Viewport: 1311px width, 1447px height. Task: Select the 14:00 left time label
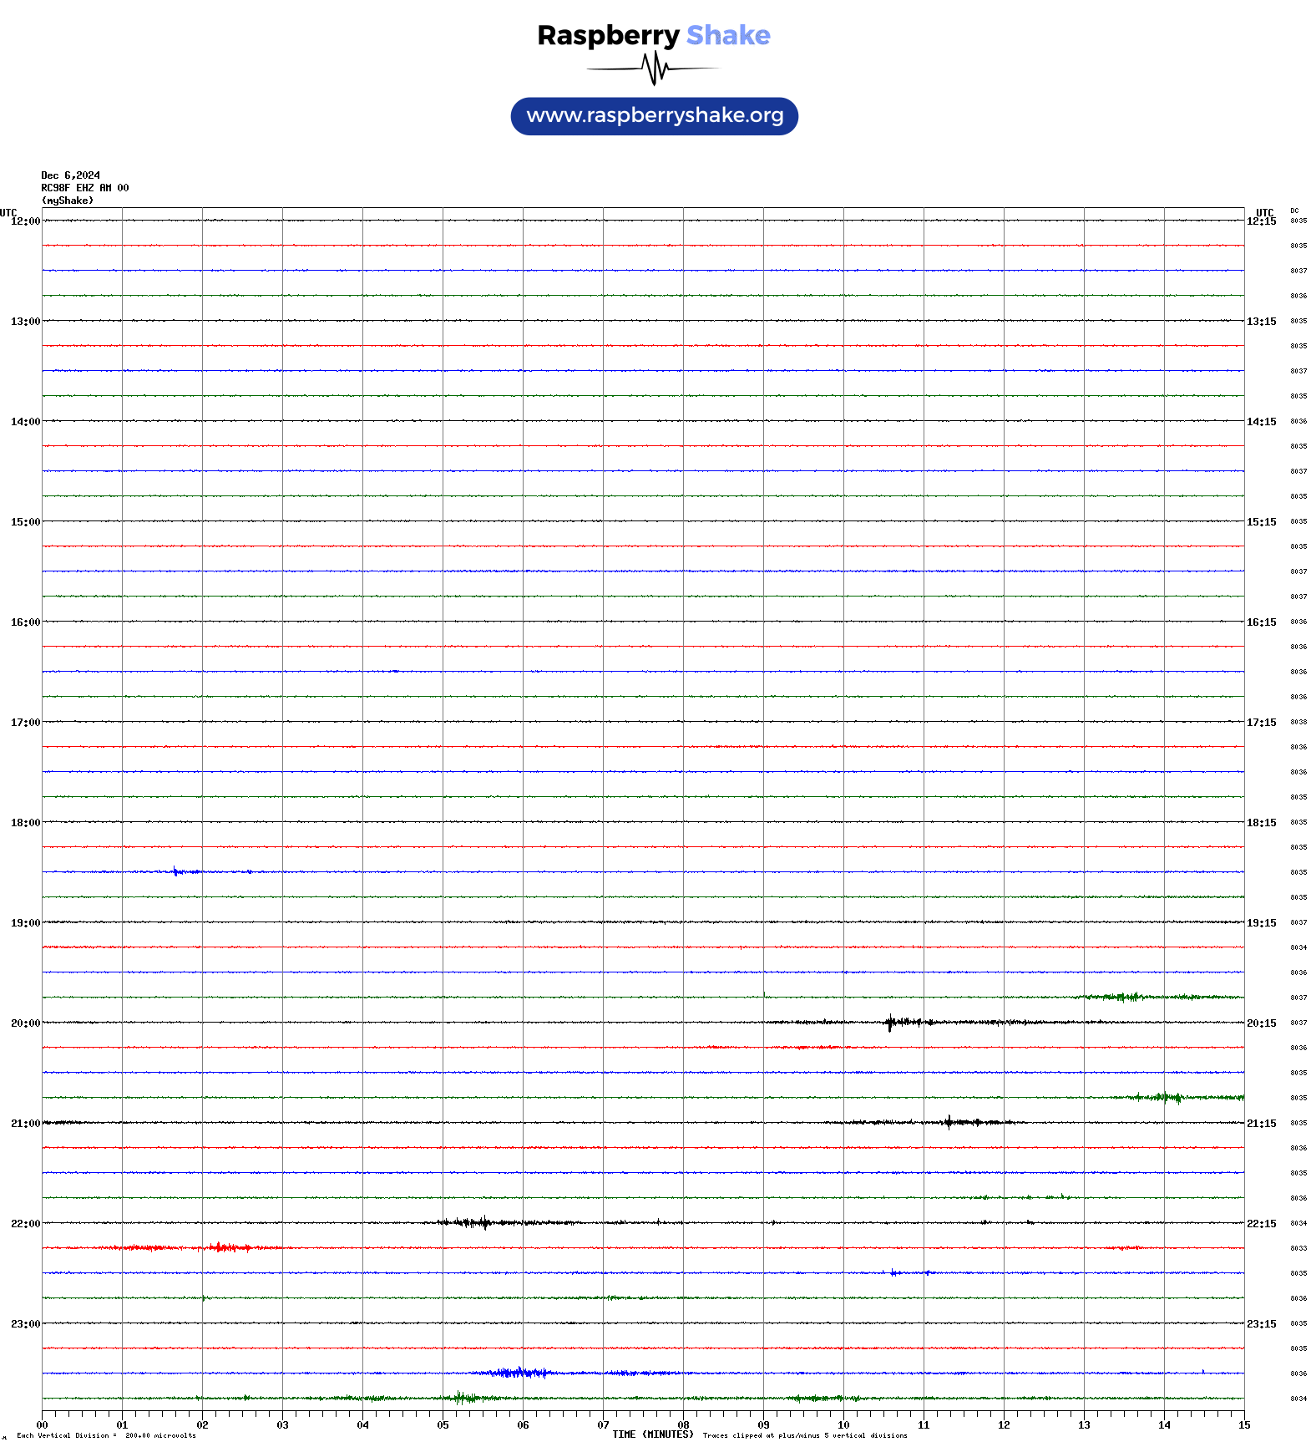25,422
